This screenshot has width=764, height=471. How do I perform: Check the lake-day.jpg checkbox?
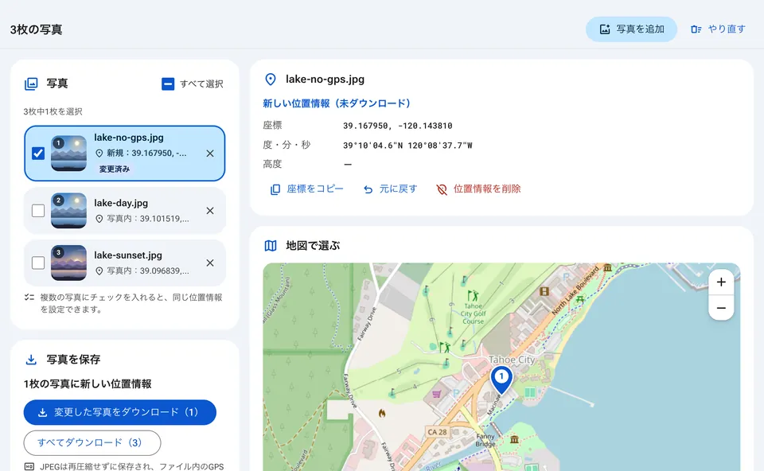click(38, 210)
